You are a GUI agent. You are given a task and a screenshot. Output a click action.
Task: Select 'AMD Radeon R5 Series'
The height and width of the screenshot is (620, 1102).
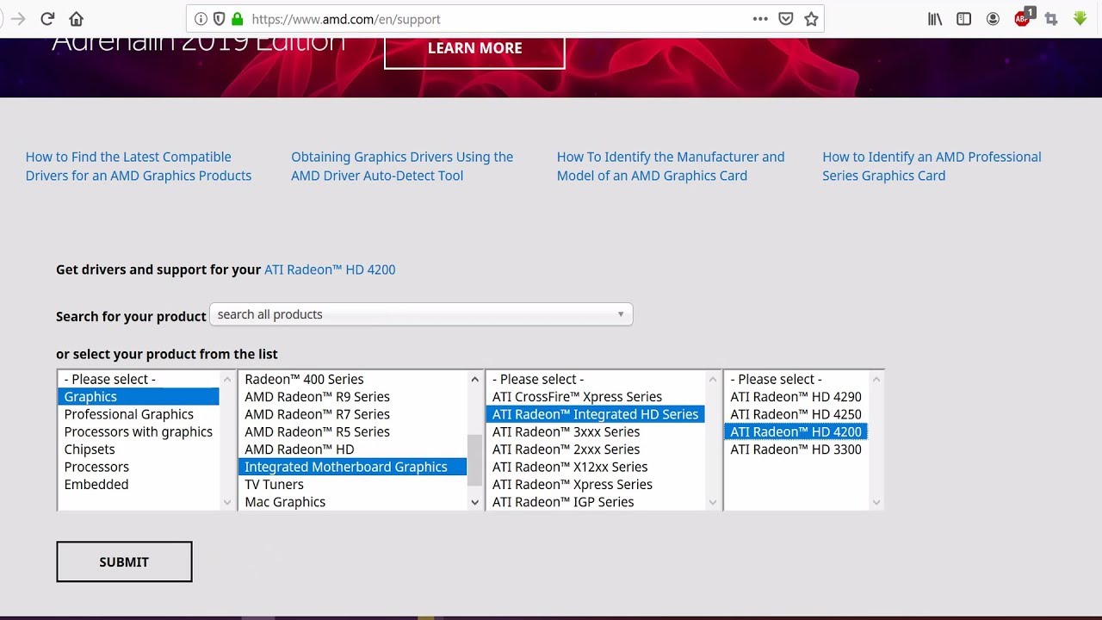353,431
